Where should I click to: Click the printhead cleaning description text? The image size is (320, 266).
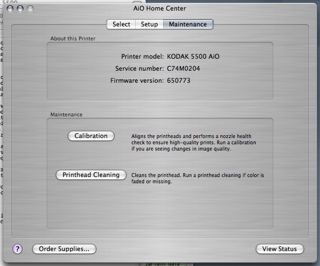click(x=197, y=178)
